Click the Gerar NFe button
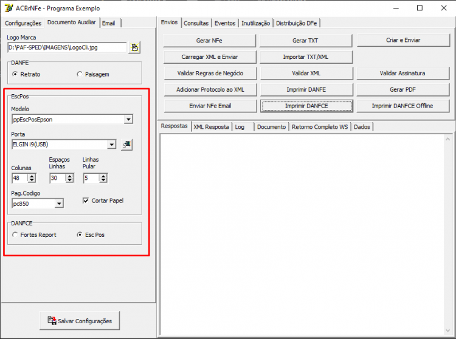 point(209,41)
